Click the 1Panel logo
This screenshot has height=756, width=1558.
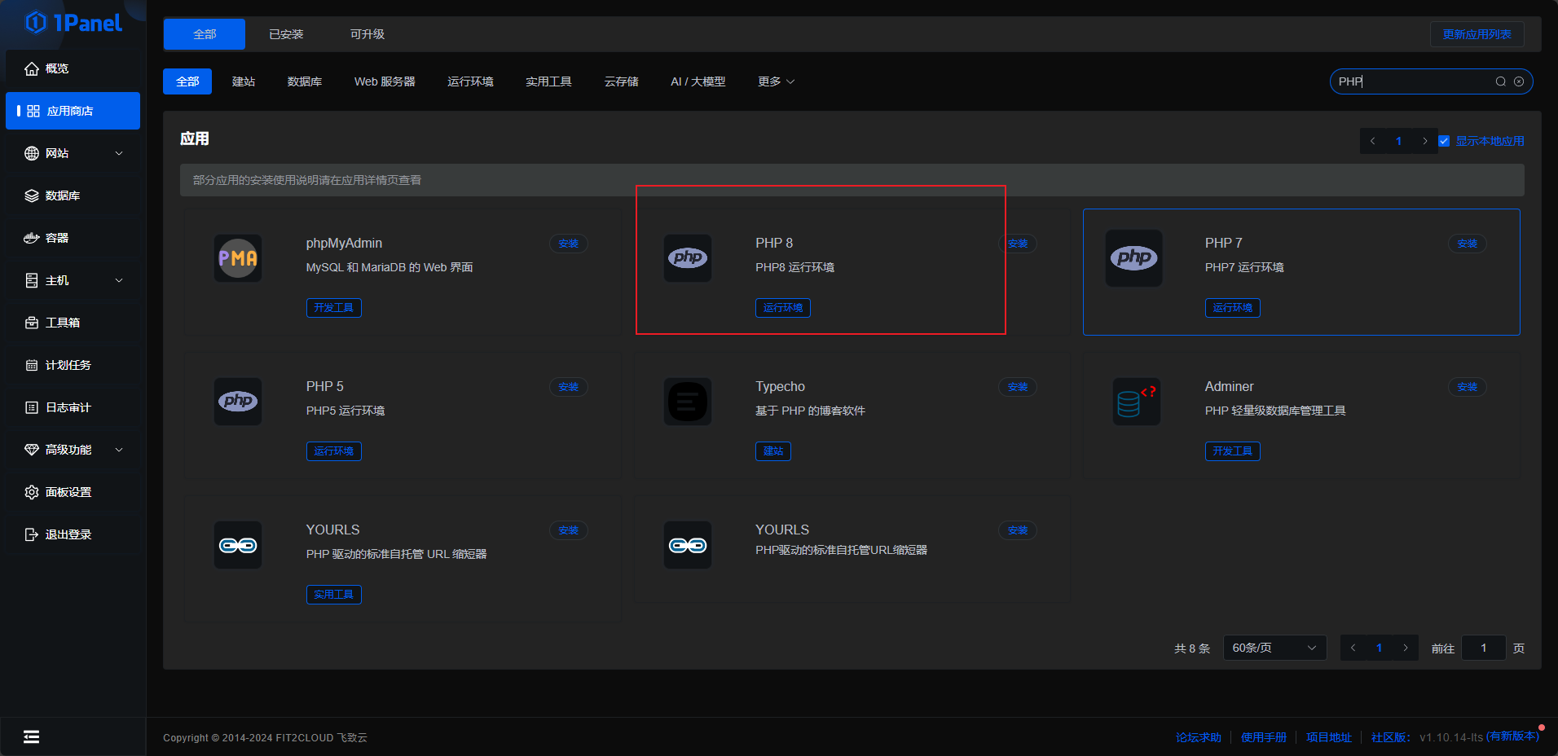click(x=73, y=23)
